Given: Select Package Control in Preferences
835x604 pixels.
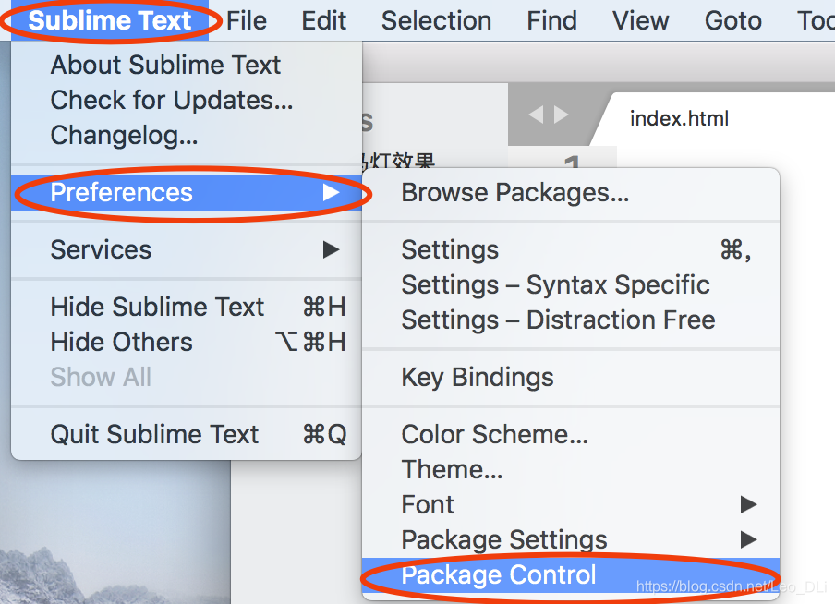Looking at the screenshot, I should point(499,575).
